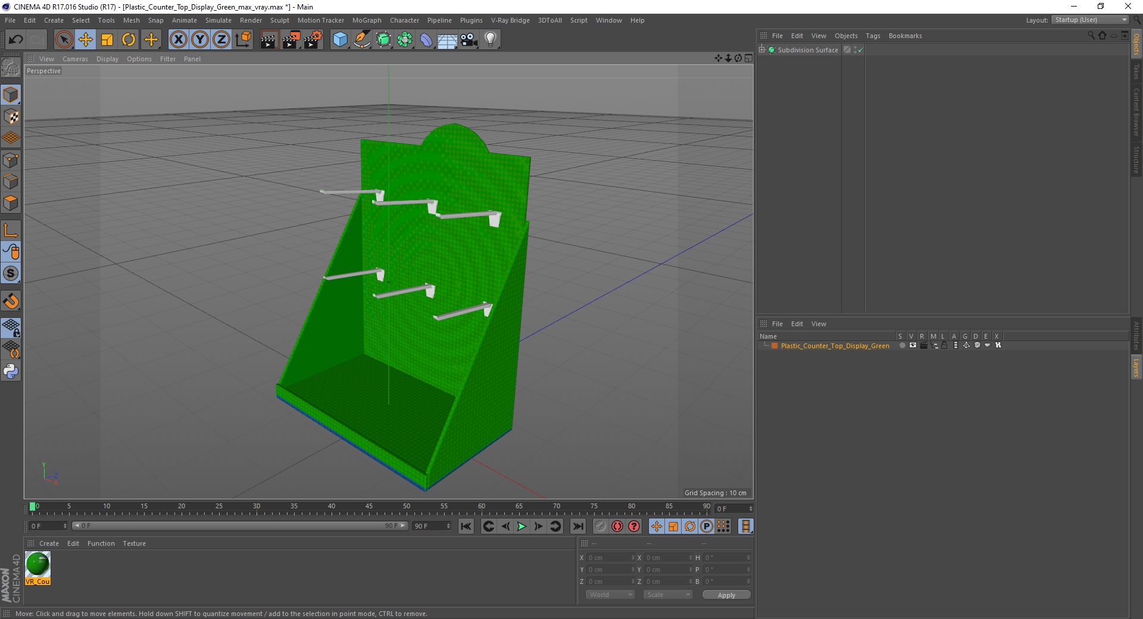
Task: Switch to Edges mode
Action: (11, 182)
